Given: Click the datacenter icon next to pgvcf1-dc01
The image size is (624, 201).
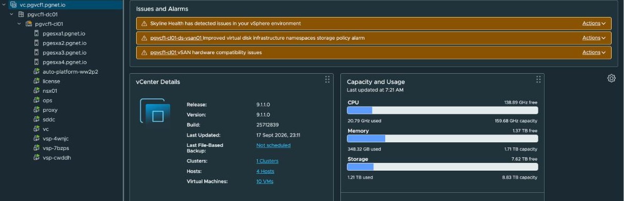Looking at the screenshot, I should click(21, 14).
